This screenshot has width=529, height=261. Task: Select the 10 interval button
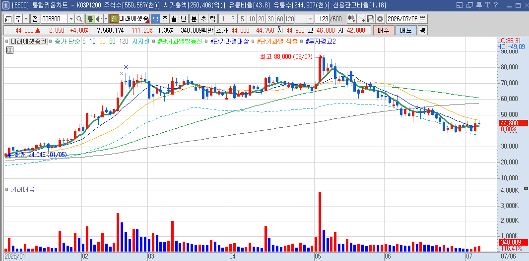pos(252,19)
